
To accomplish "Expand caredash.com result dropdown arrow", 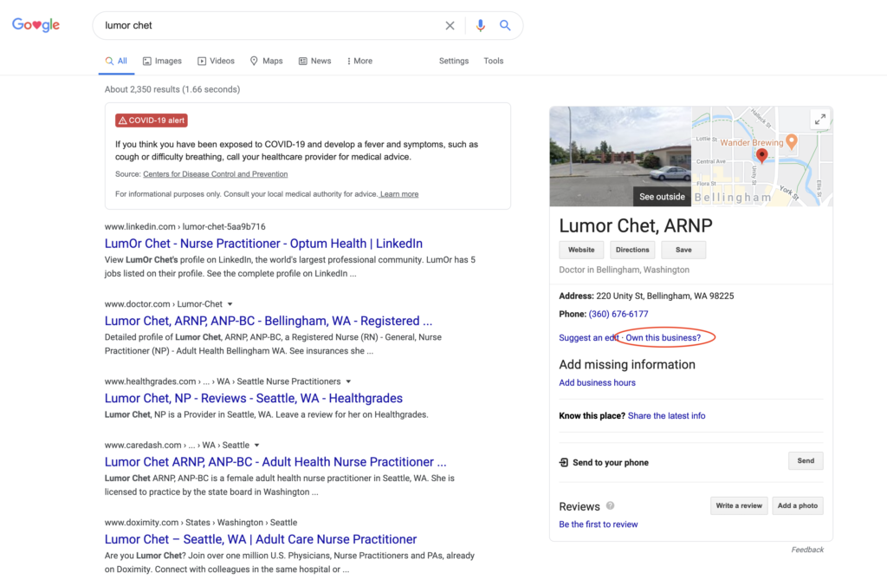I will click(x=256, y=445).
